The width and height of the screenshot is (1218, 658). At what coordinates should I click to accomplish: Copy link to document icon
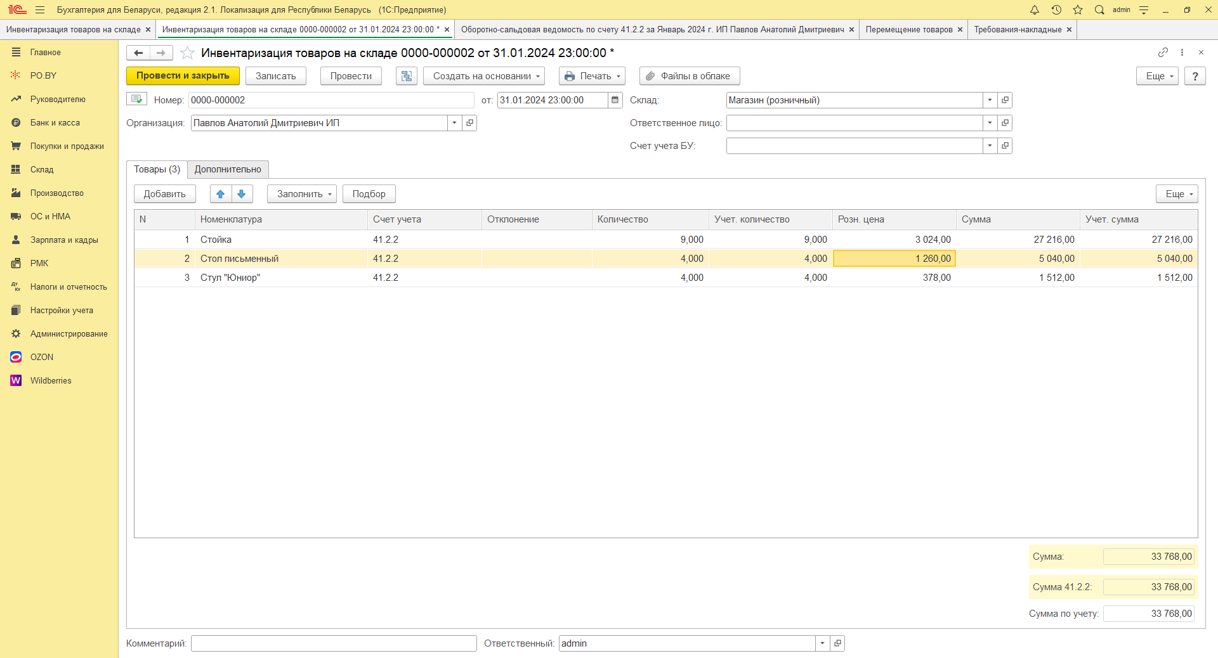click(1163, 53)
